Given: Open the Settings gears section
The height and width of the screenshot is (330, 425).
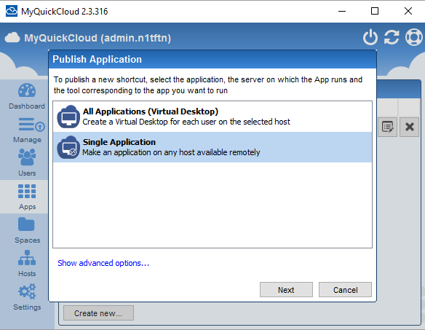Looking at the screenshot, I should 27,297.
